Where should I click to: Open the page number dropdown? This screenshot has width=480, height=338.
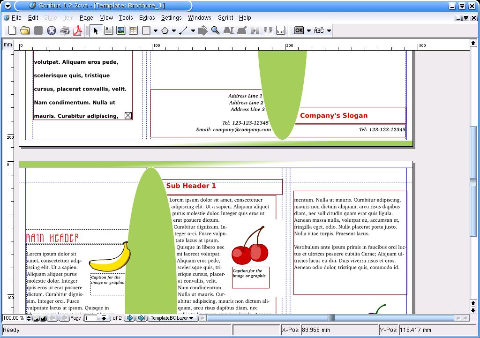[104, 318]
